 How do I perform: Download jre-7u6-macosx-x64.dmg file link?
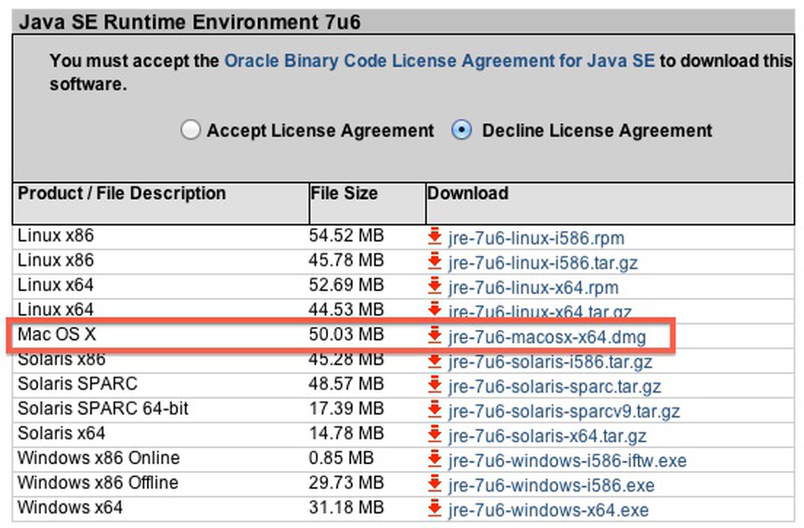(547, 337)
